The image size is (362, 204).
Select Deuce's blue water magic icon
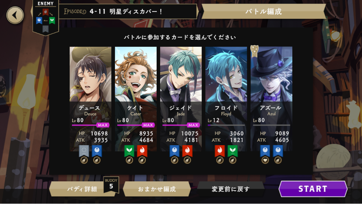click(97, 151)
